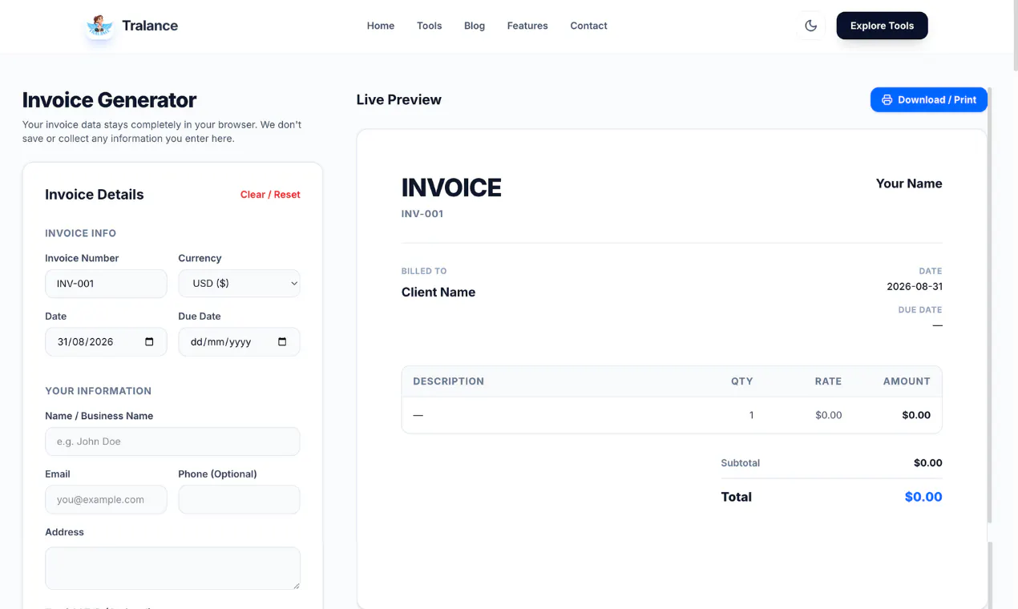Click the RATE column header
1018x609 pixels.
pos(828,381)
